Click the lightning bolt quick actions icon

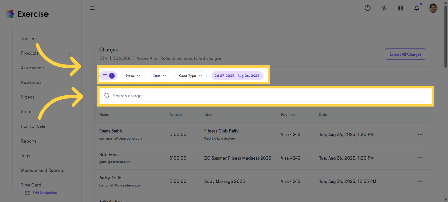click(384, 8)
